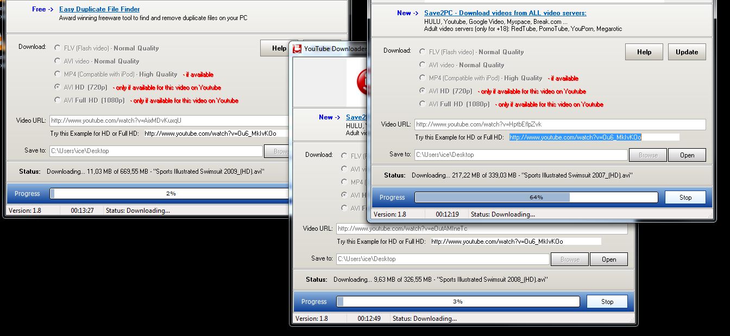Select AVI video Normal Quality in the 2009 download window
The width and height of the screenshot is (730, 336).
(58, 61)
